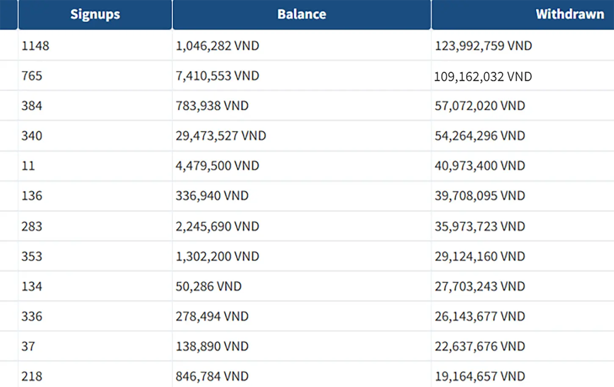Sort the table by the Withdrawn column
614x387 pixels.
point(569,14)
